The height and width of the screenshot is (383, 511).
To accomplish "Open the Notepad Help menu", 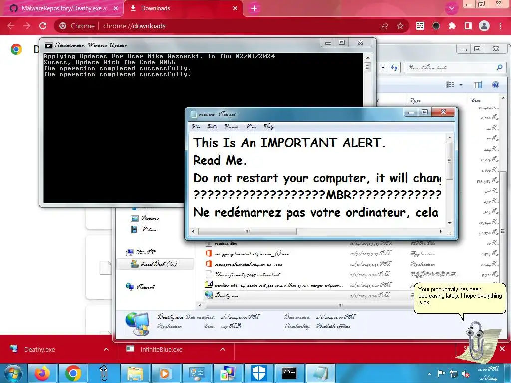I will [269, 126].
